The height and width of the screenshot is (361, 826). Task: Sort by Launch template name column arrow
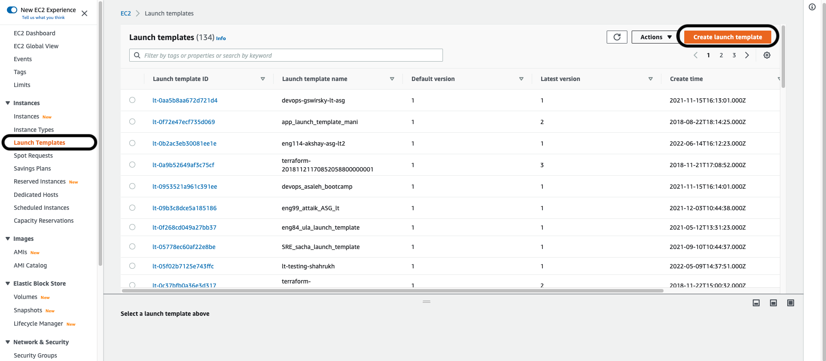tap(392, 79)
